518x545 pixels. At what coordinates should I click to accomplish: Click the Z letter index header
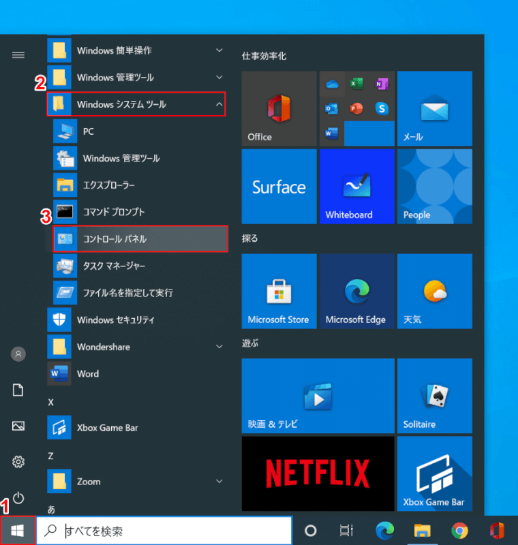pos(50,456)
